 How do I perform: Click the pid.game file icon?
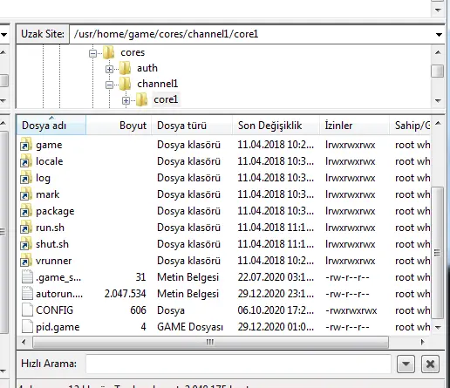27,327
